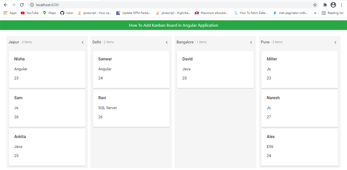Collapse the Delhi column
The height and width of the screenshot is (170, 347).
coord(167,42)
